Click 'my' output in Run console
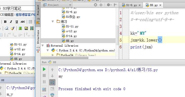 coord(60,76)
